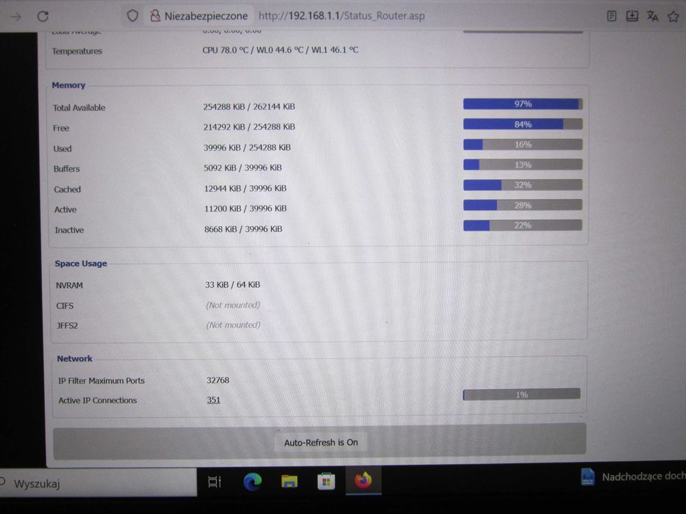
Task: Open Task View on the taskbar
Action: point(215,482)
